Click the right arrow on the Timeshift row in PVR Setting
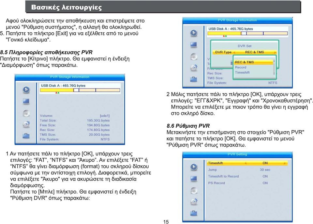 [285, 163]
